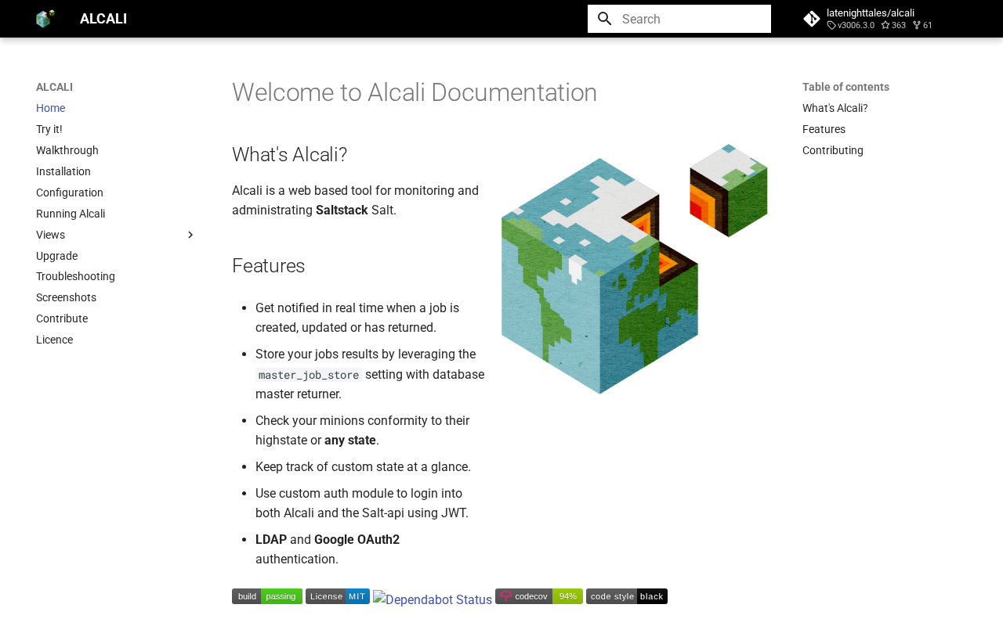Screen dimensions: 1003x626
Task: Expand the Views navigation section
Action: (x=190, y=235)
